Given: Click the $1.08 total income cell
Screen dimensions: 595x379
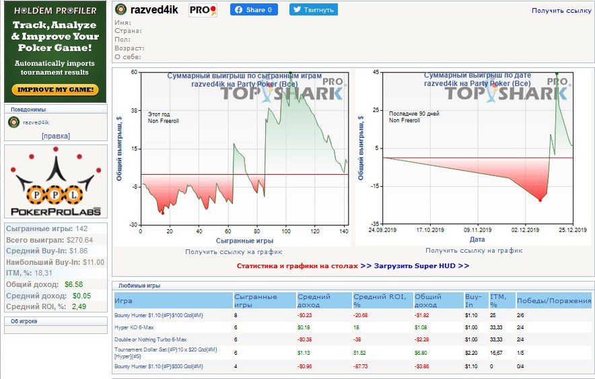Looking at the screenshot, I should point(421,327).
